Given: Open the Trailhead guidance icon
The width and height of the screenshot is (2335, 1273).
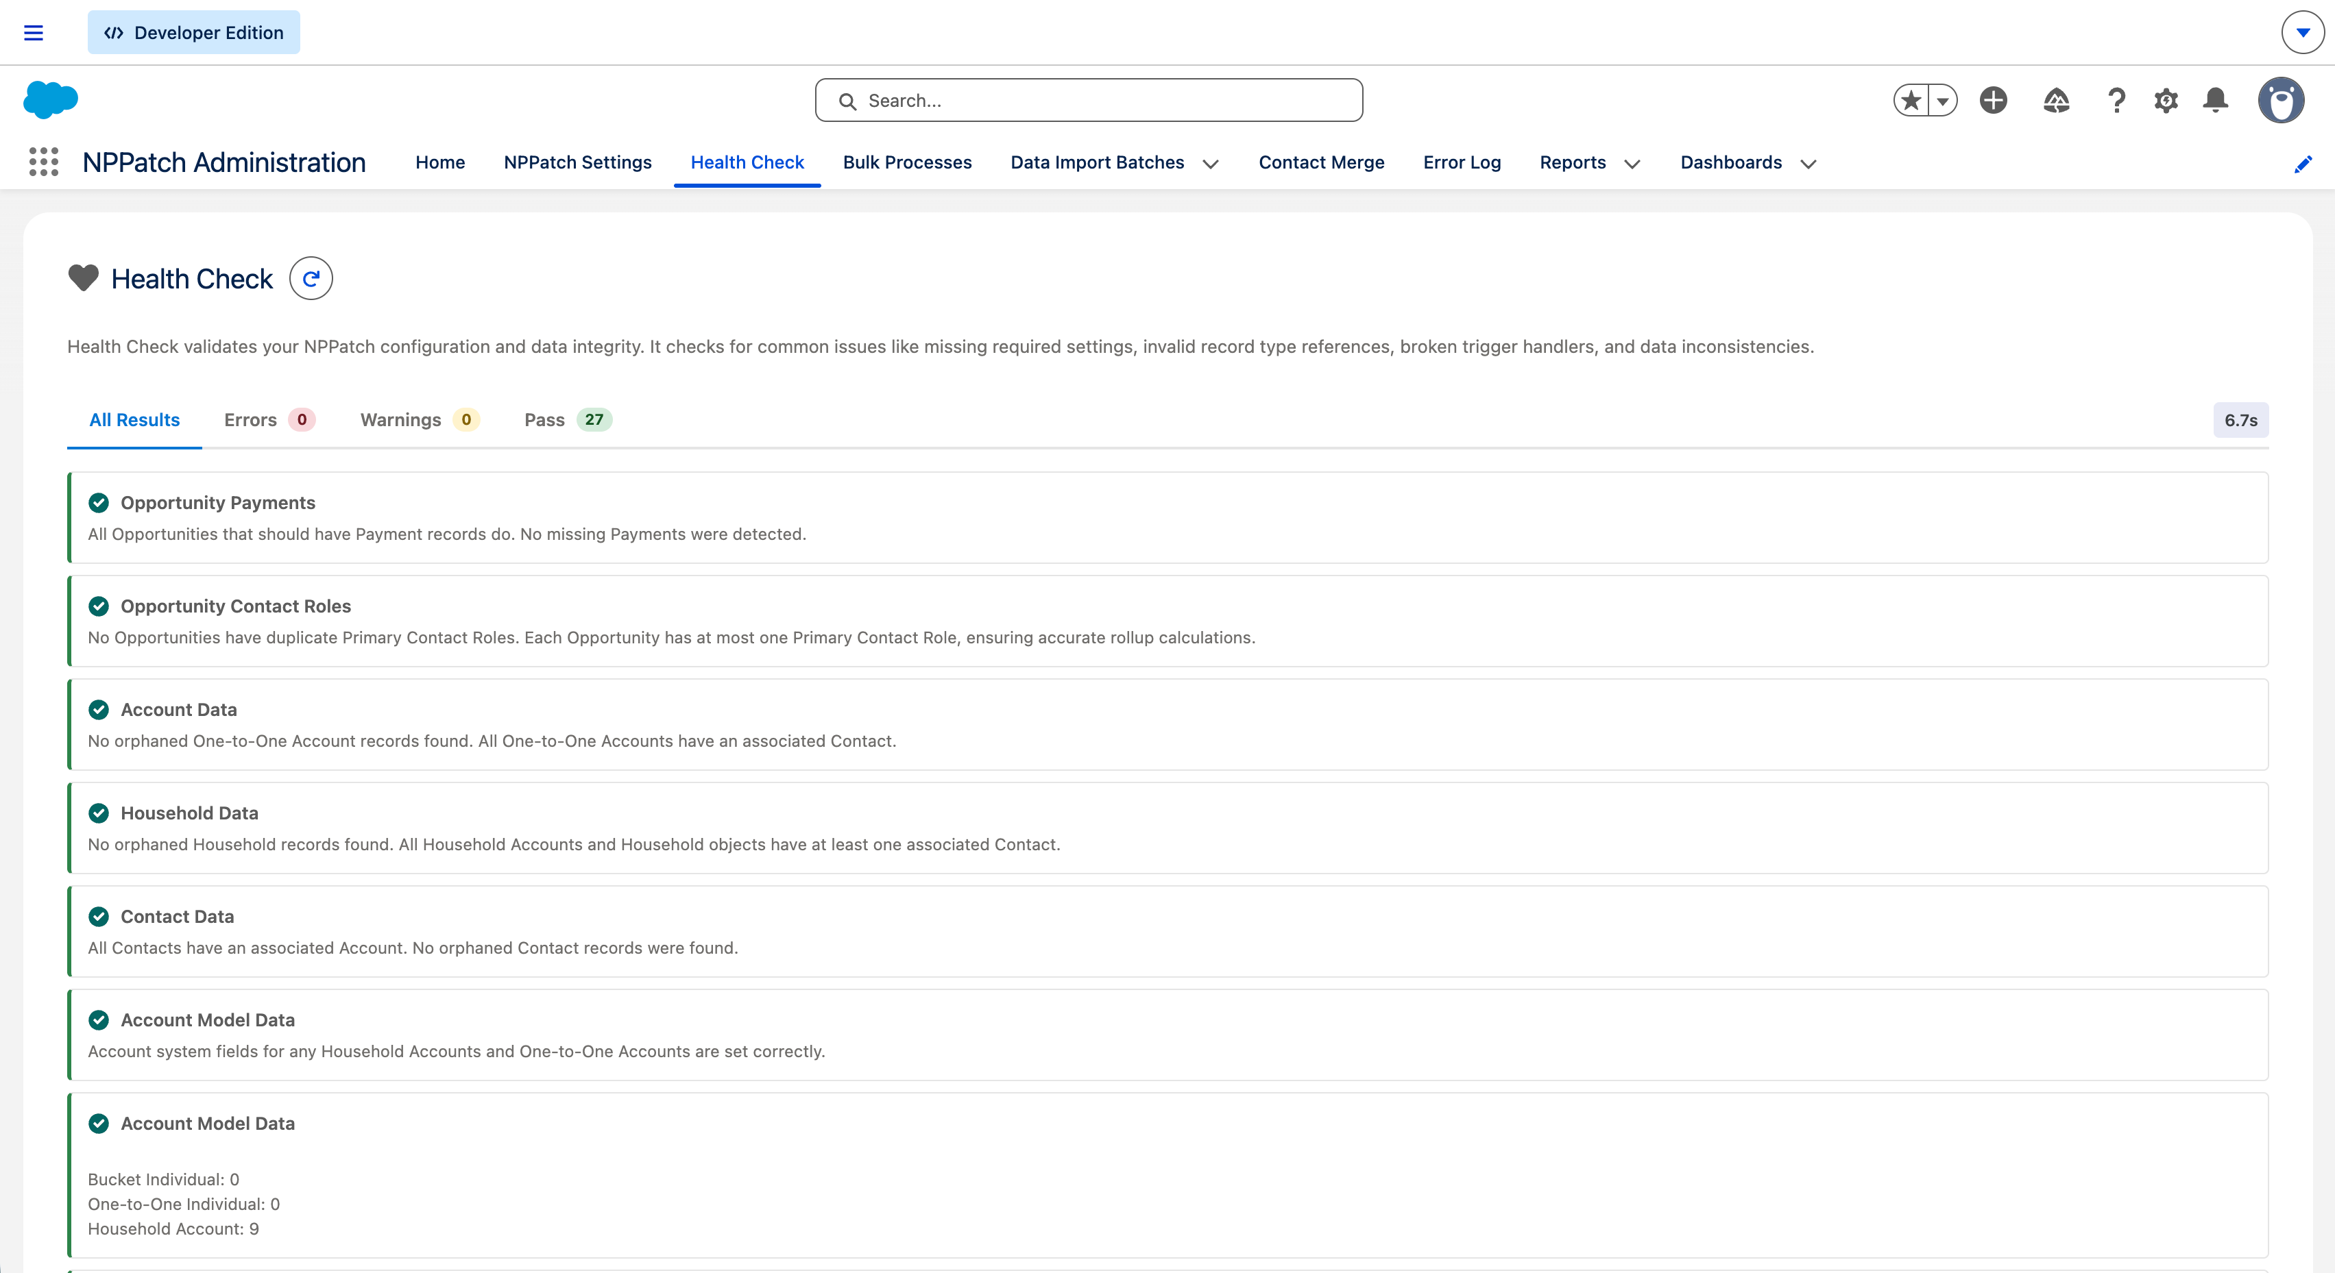Looking at the screenshot, I should [2057, 101].
